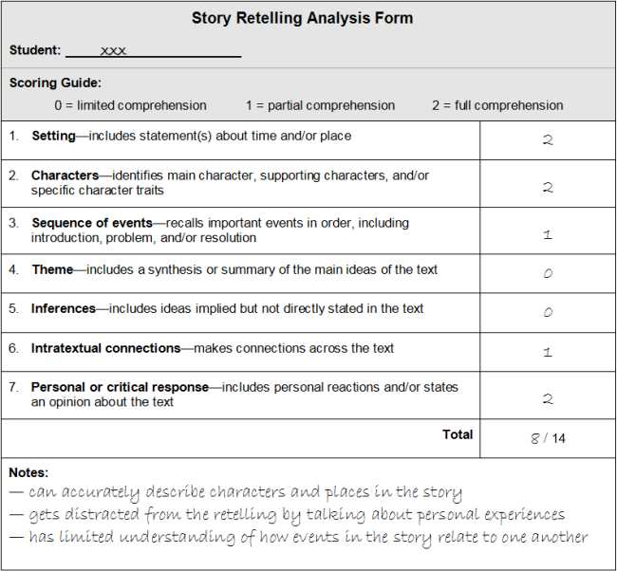Screen dimensions: 617x571
Task: Click the Student name field with xxx
Action: tap(152, 50)
